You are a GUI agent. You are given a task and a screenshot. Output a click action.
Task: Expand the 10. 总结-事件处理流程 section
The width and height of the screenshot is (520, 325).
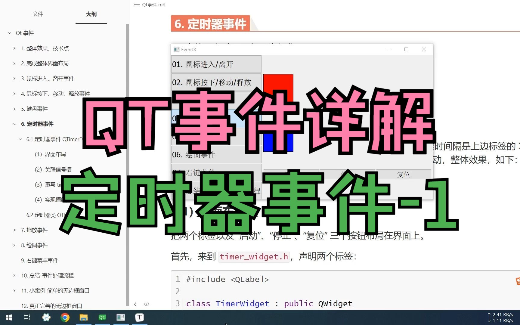pos(14,276)
